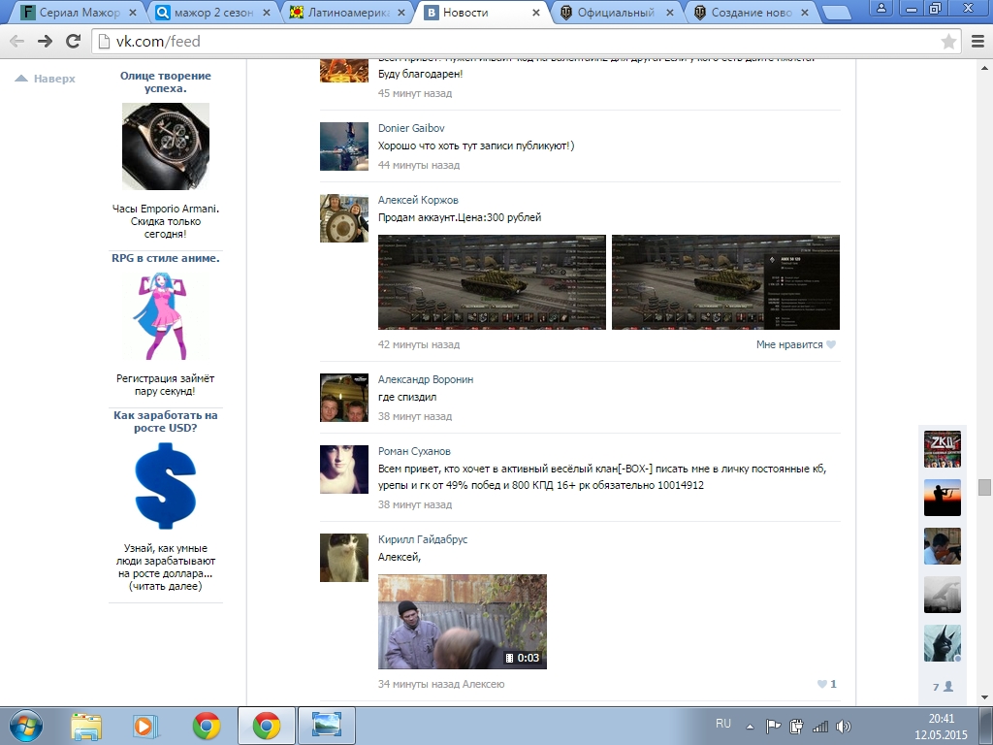Bookmark this page with the star icon

click(948, 42)
